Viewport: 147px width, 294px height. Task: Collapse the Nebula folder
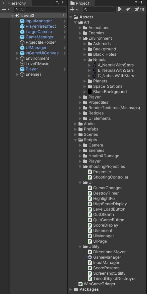click(x=85, y=60)
